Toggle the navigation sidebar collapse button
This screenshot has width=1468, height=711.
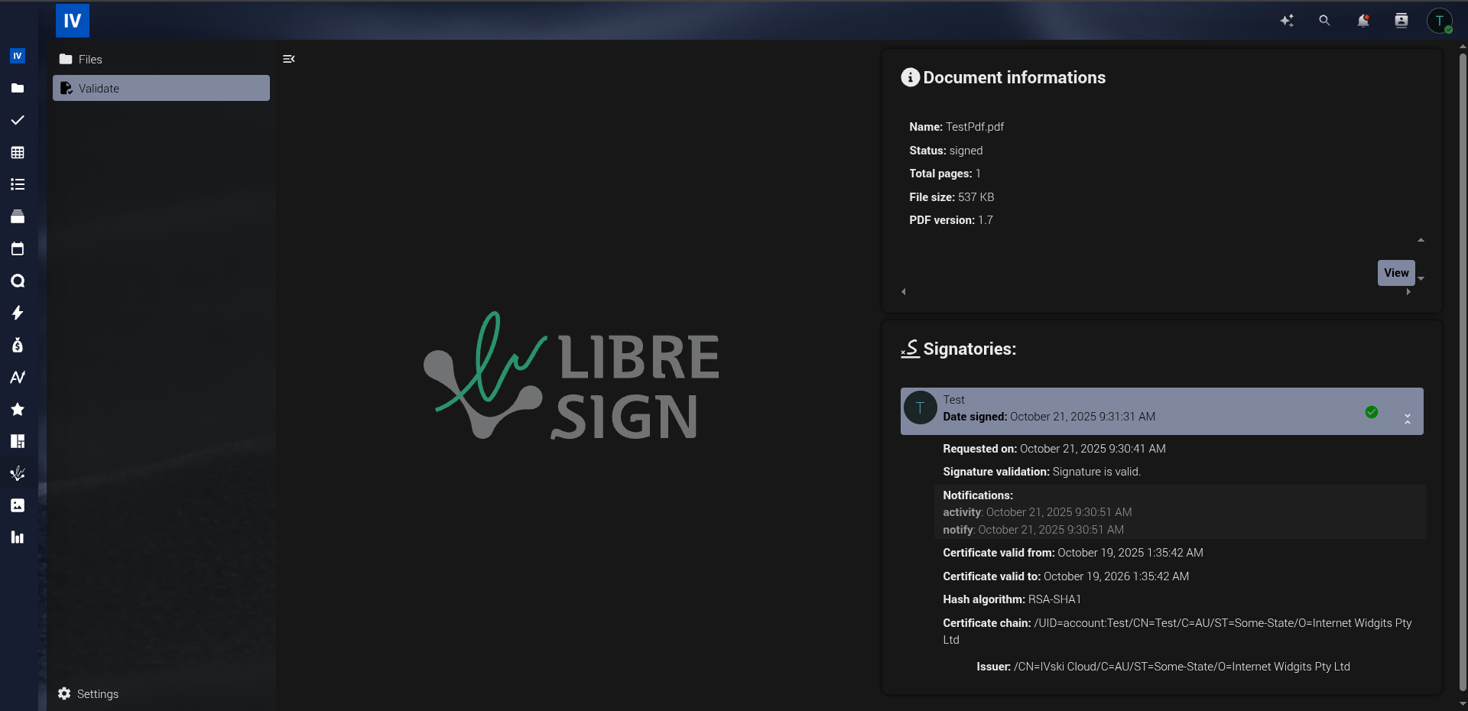pyautogui.click(x=289, y=59)
